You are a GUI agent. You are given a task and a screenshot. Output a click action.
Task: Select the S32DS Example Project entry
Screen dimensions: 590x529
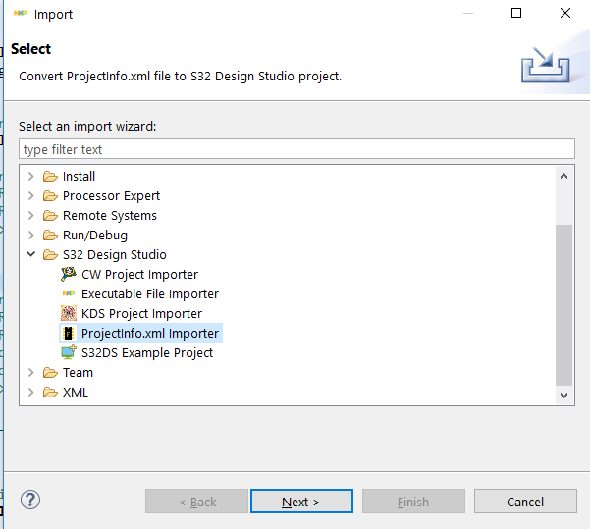pyautogui.click(x=147, y=353)
